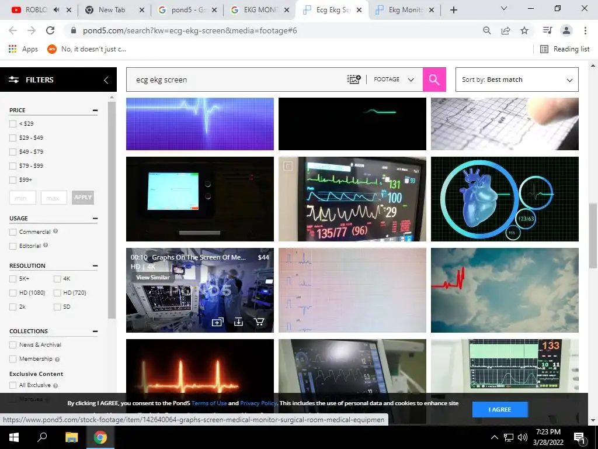Add clip to collection icon on hovered video
The width and height of the screenshot is (598, 449).
point(217,322)
